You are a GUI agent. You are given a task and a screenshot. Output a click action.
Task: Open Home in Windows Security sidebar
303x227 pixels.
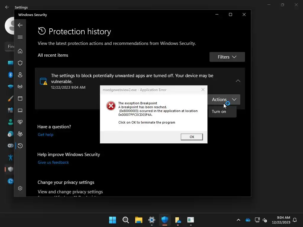tap(20, 51)
